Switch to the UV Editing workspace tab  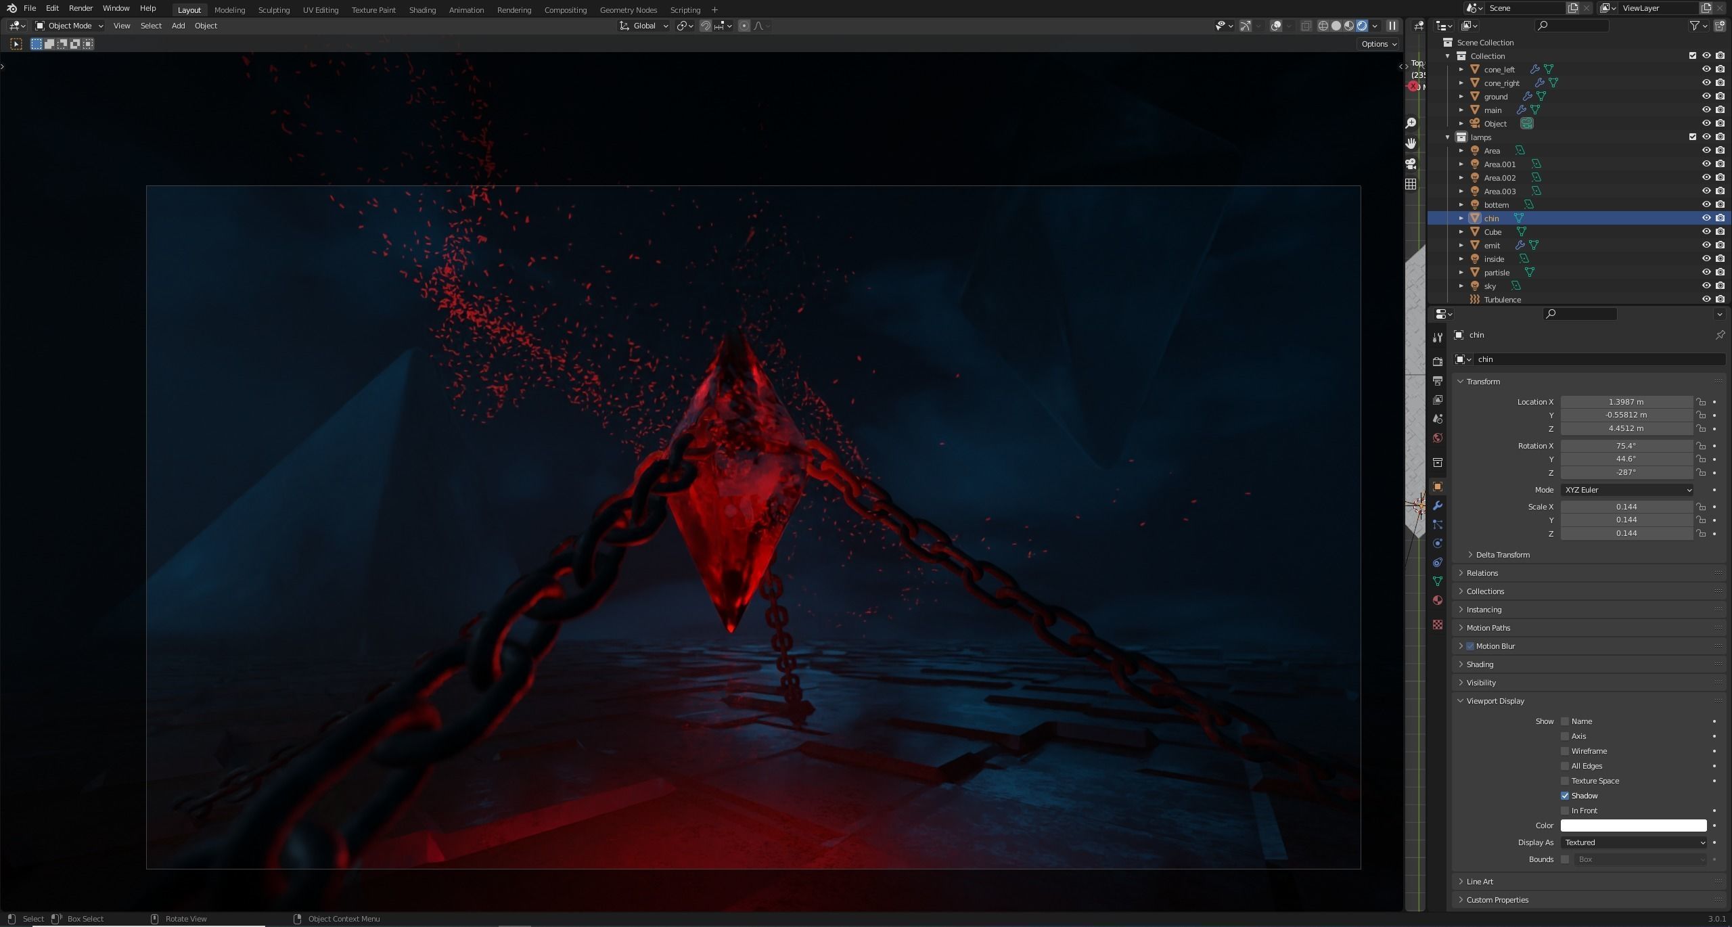point(321,9)
